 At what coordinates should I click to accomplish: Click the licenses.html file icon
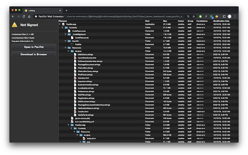click(75, 78)
